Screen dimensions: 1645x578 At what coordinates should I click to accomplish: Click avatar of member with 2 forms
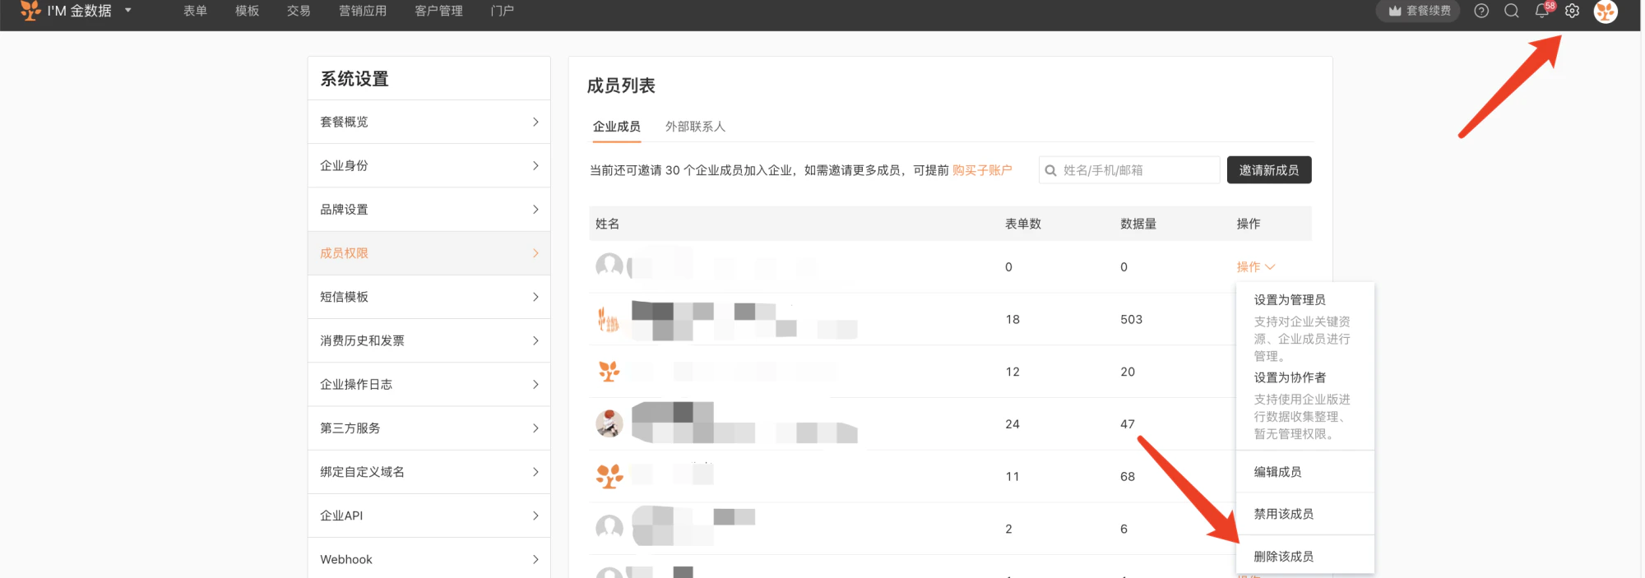[609, 528]
